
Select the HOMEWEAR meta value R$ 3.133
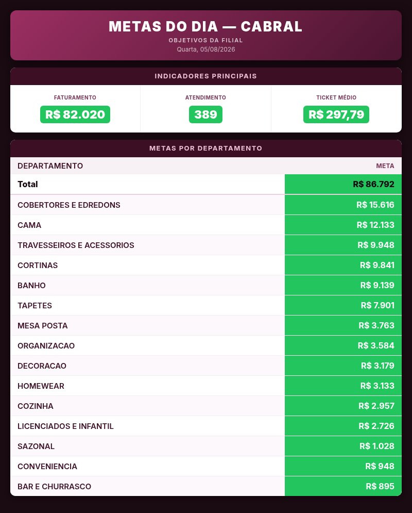coord(377,386)
